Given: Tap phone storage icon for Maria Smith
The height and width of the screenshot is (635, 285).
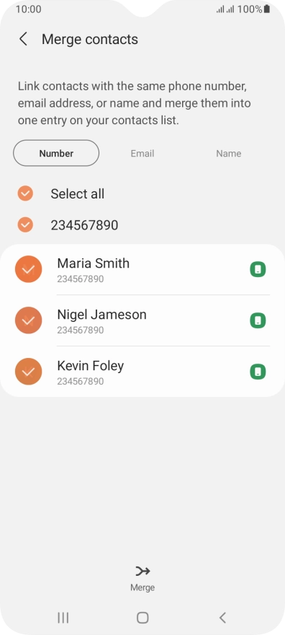Looking at the screenshot, I should [x=258, y=269].
